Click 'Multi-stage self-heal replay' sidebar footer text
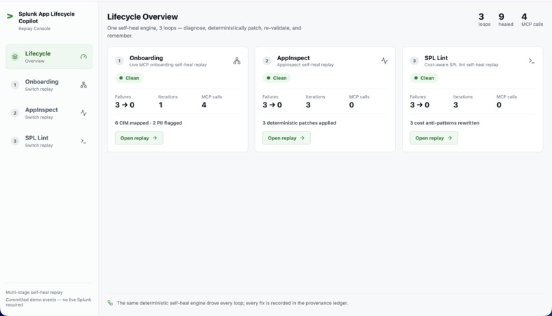 pyautogui.click(x=34, y=292)
